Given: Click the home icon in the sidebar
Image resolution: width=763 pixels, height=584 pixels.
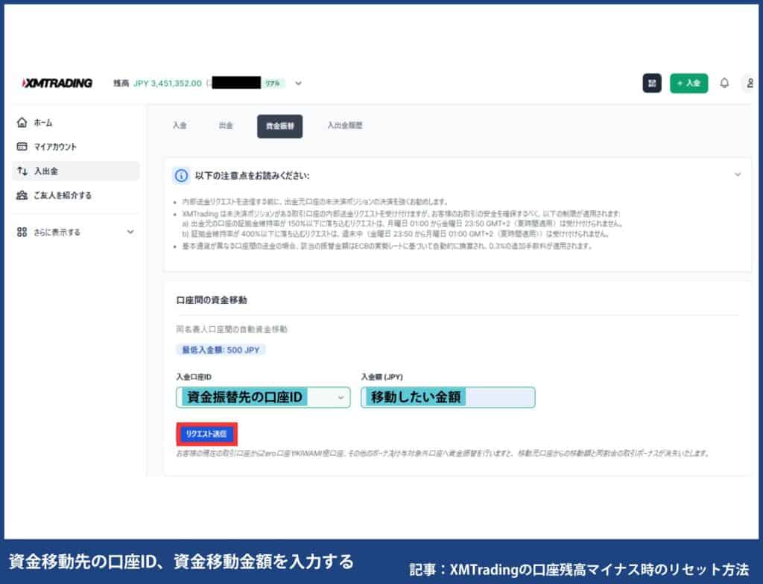Looking at the screenshot, I should click(22, 123).
